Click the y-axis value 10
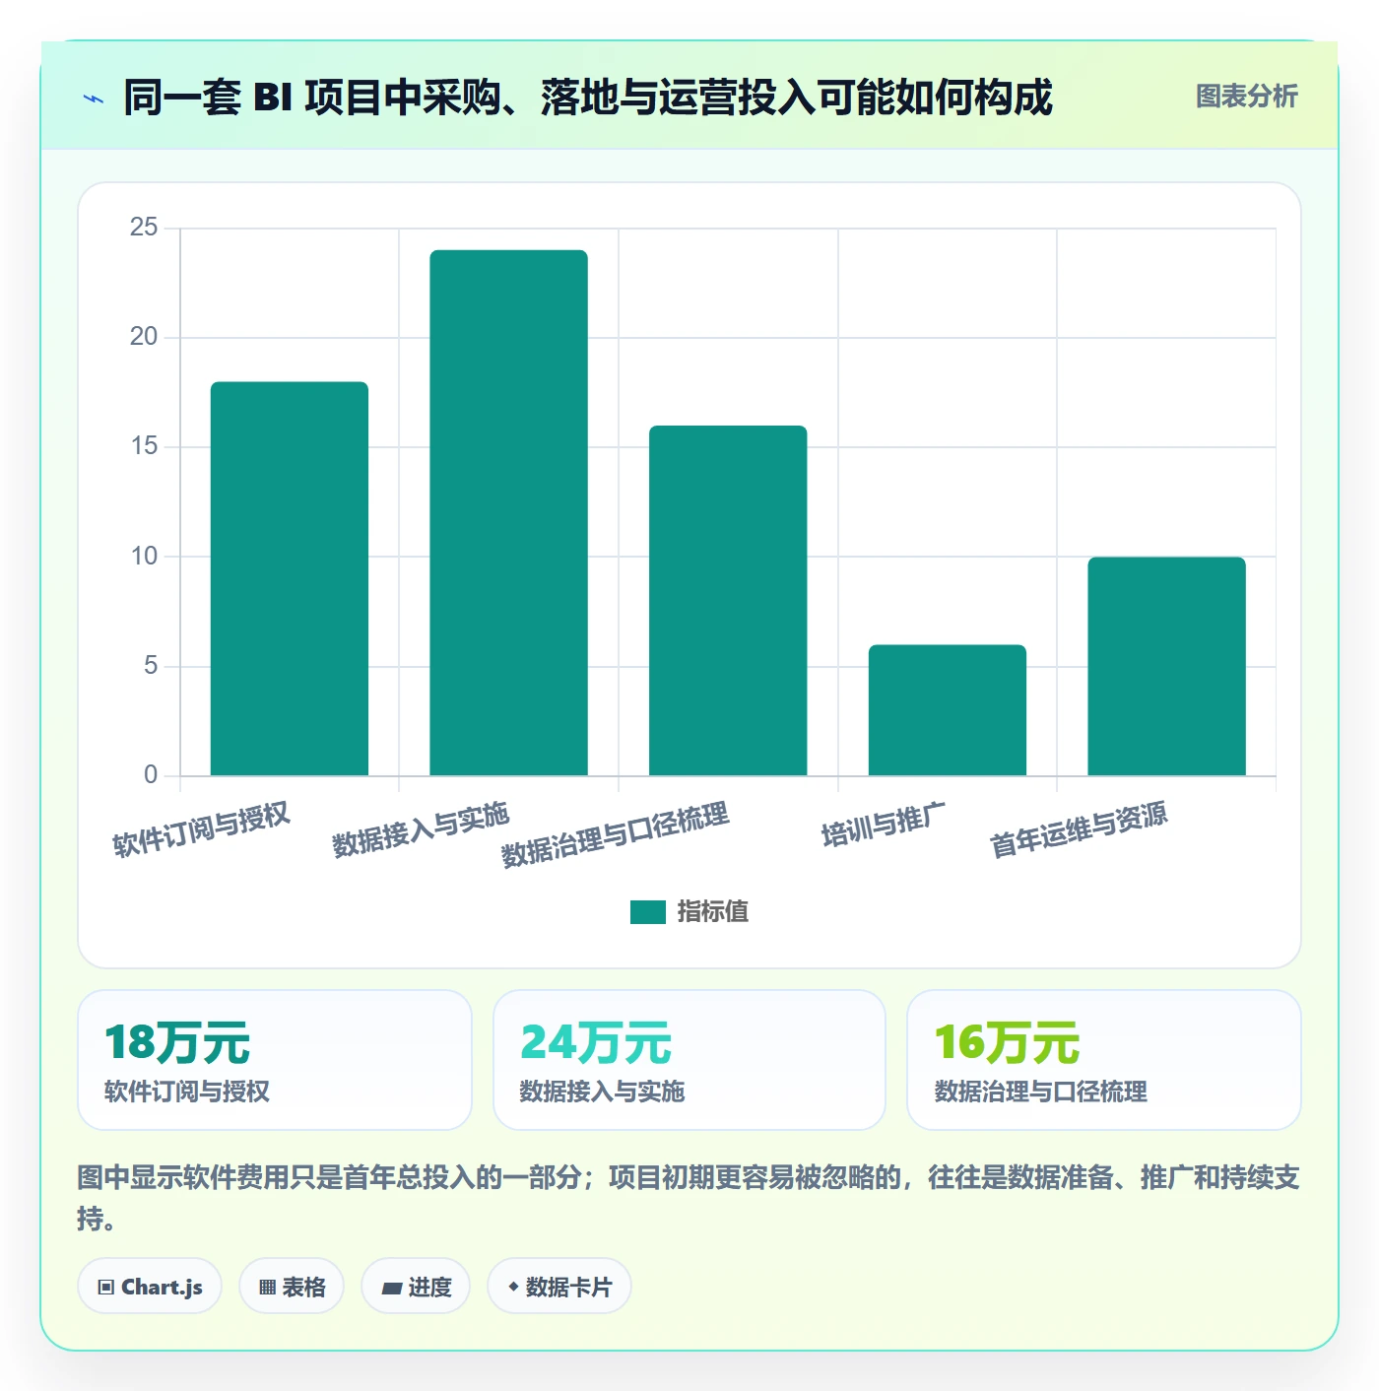 tap(144, 557)
